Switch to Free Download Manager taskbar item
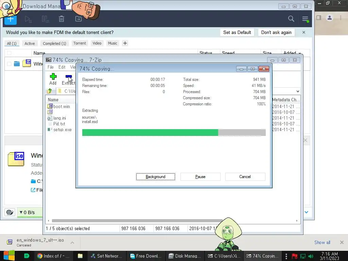The image size is (348, 261). coord(146,256)
